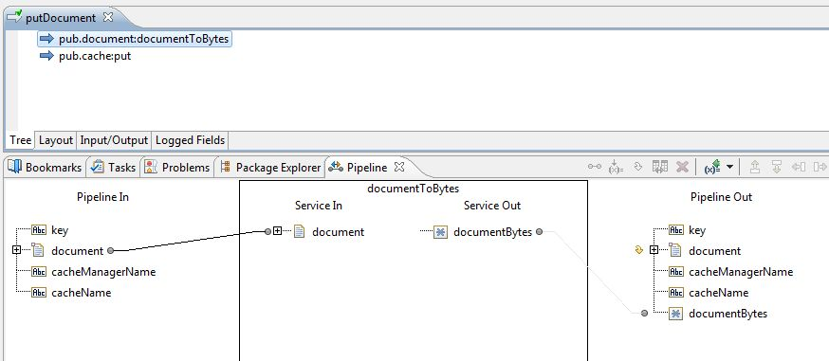The height and width of the screenshot is (361, 829).
Task: Open the Logged Fields tab
Action: 190,140
